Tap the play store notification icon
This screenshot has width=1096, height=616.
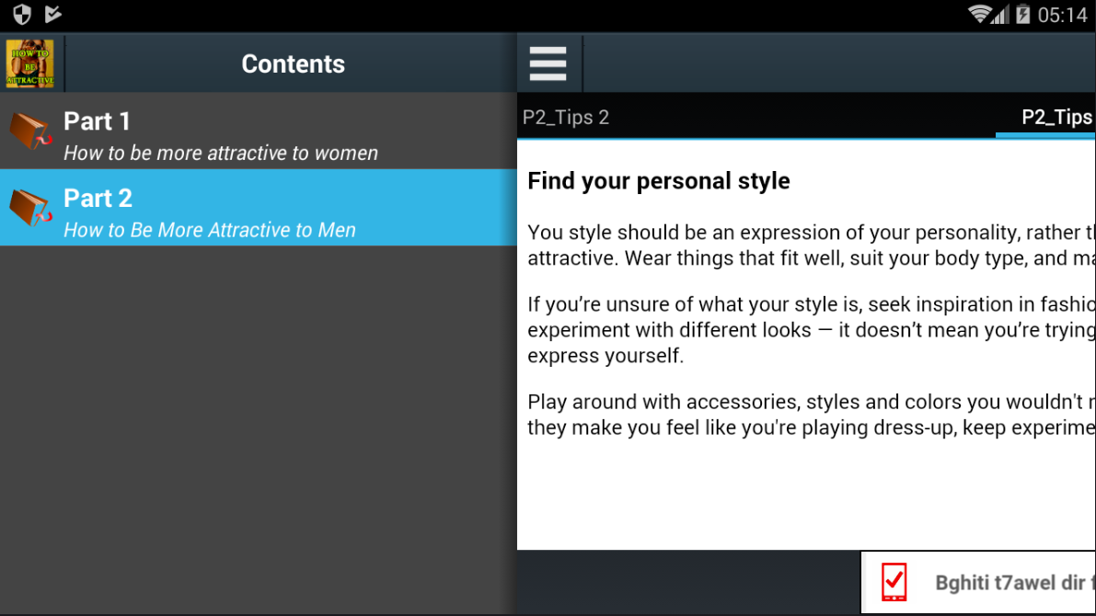(53, 14)
